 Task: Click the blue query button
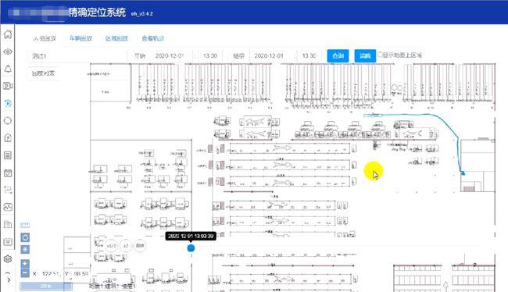click(338, 55)
